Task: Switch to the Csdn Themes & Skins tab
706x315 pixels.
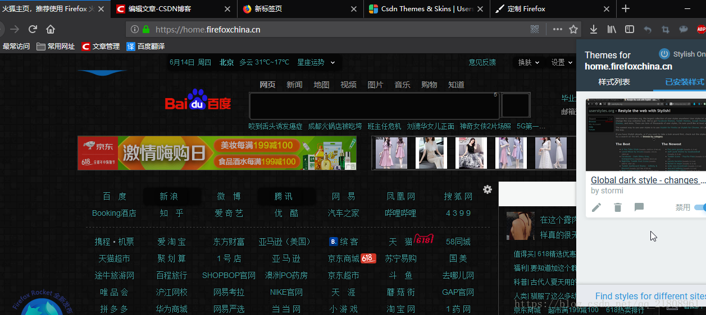Action: coord(427,8)
